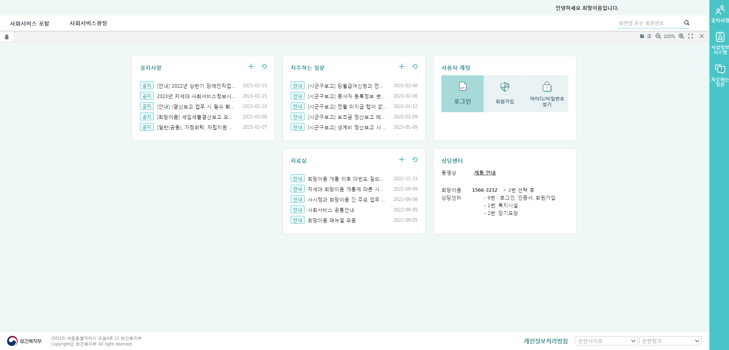
Task: Open the 관련링크 dropdown
Action: coord(671,341)
